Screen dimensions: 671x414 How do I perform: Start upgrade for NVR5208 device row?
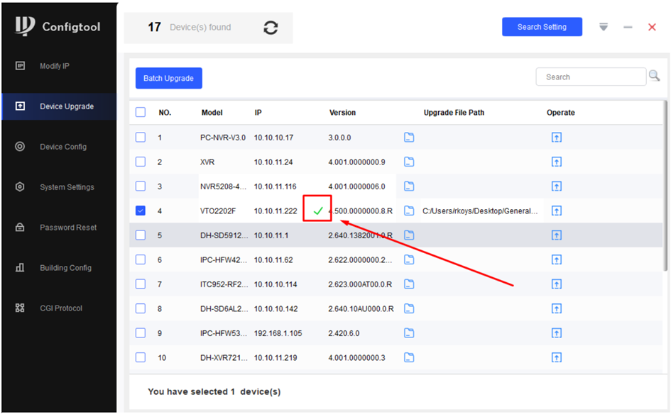point(557,186)
